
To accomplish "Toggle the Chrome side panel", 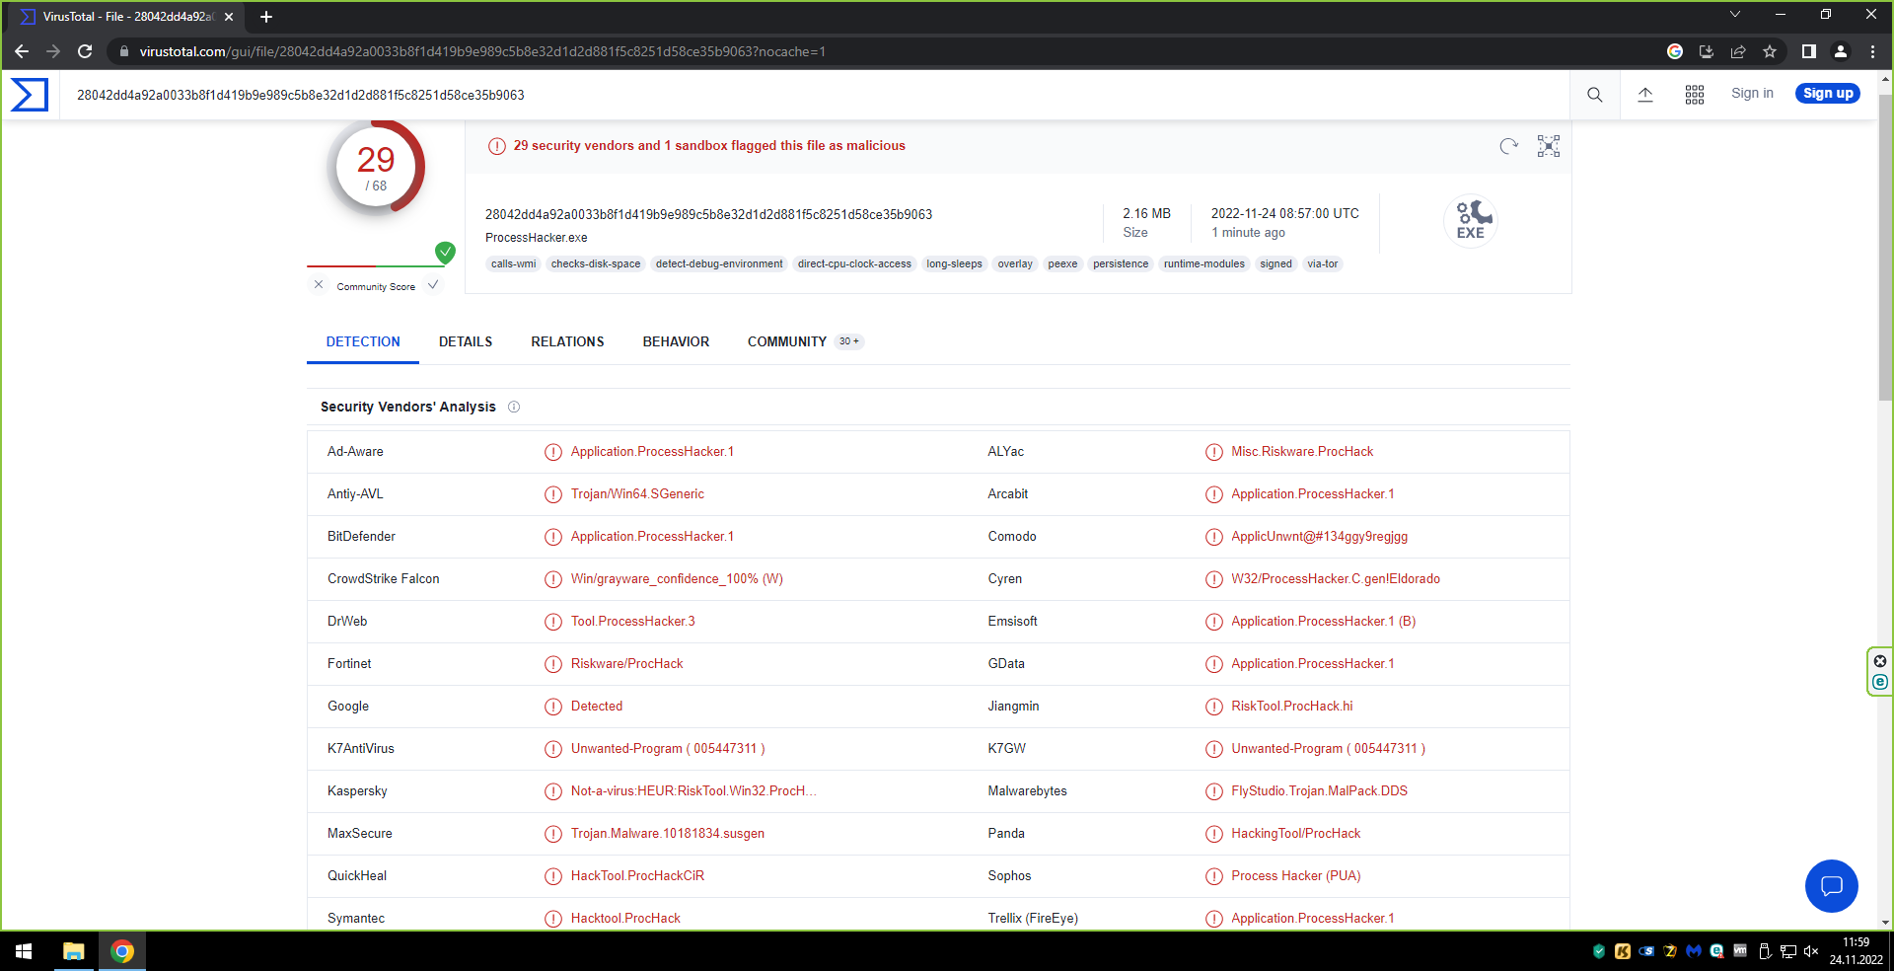I will coord(1809,51).
